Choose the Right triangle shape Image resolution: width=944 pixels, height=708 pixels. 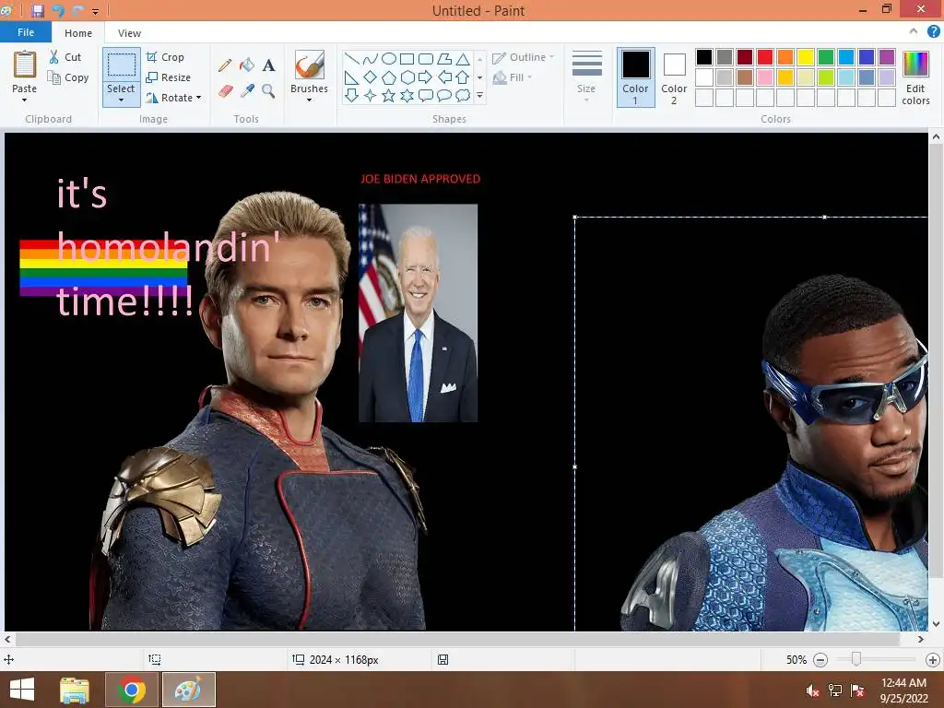click(x=351, y=77)
